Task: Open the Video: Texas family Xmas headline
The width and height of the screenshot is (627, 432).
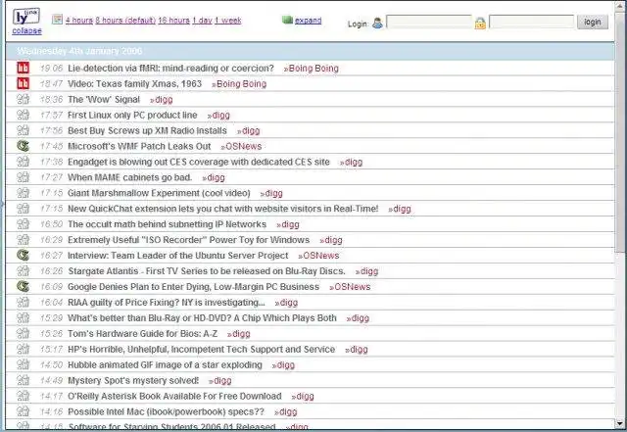Action: pos(135,83)
